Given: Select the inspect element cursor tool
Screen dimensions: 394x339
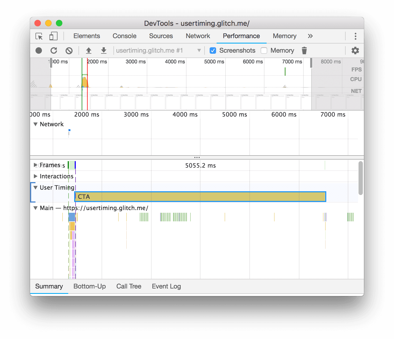Looking at the screenshot, I should click(x=38, y=36).
